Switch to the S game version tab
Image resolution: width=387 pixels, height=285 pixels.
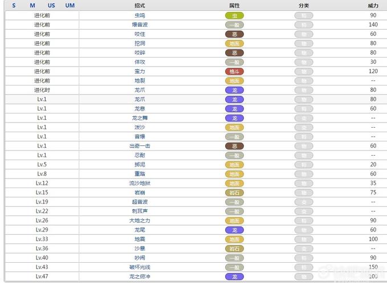pos(14,5)
